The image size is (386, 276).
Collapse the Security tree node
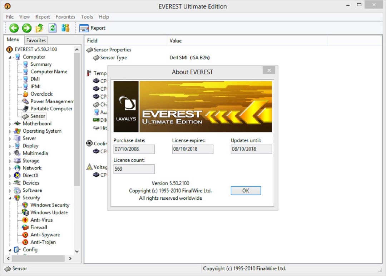point(10,198)
